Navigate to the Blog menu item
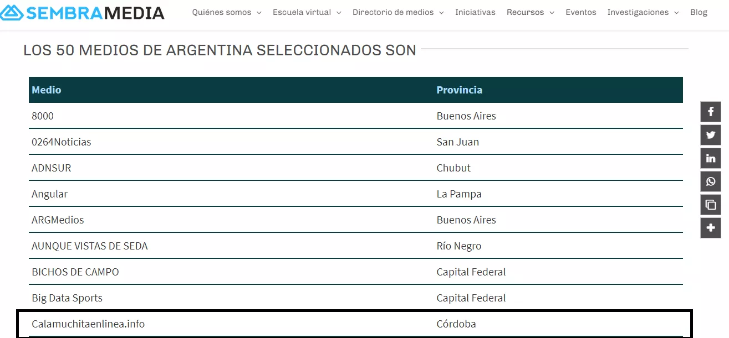Viewport: 729px width, 338px height. 699,12
